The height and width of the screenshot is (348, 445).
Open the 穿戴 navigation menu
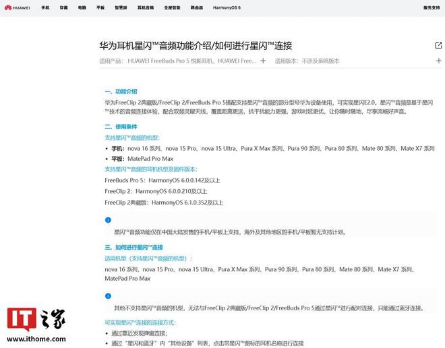click(x=63, y=7)
